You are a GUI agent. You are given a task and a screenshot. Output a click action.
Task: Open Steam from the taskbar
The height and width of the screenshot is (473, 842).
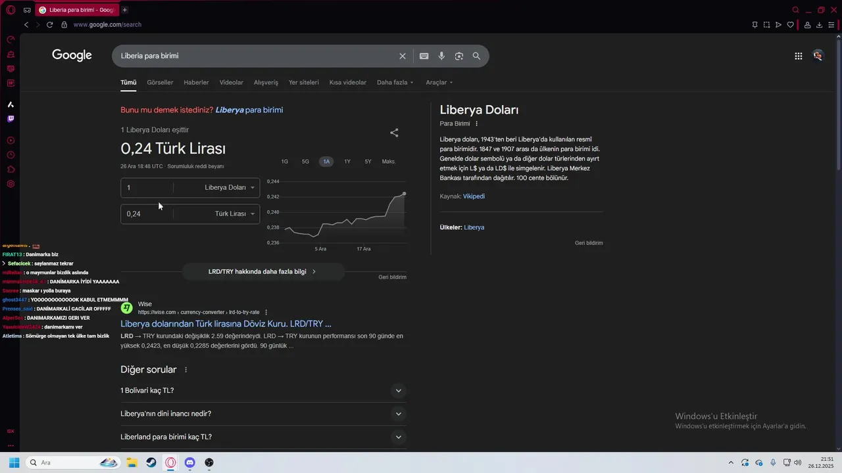(151, 462)
